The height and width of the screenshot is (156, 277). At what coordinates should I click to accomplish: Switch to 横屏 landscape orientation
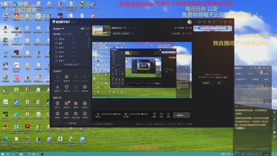pyautogui.click(x=82, y=29)
